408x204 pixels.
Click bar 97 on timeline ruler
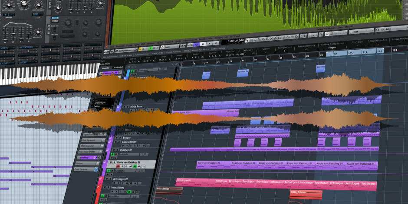(x=335, y=54)
